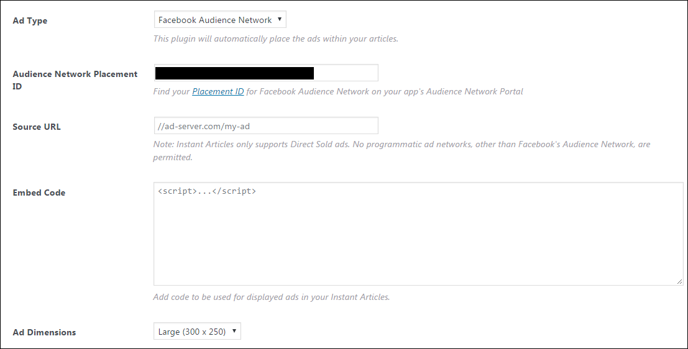
Task: Click the 'Add code to be used' help text
Action: click(x=271, y=297)
